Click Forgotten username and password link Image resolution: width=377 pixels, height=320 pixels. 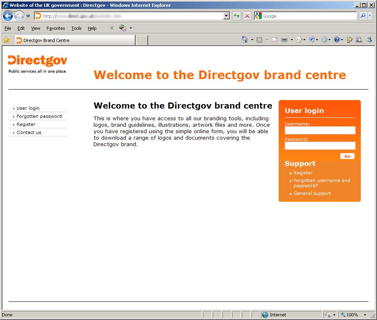pyautogui.click(x=322, y=183)
